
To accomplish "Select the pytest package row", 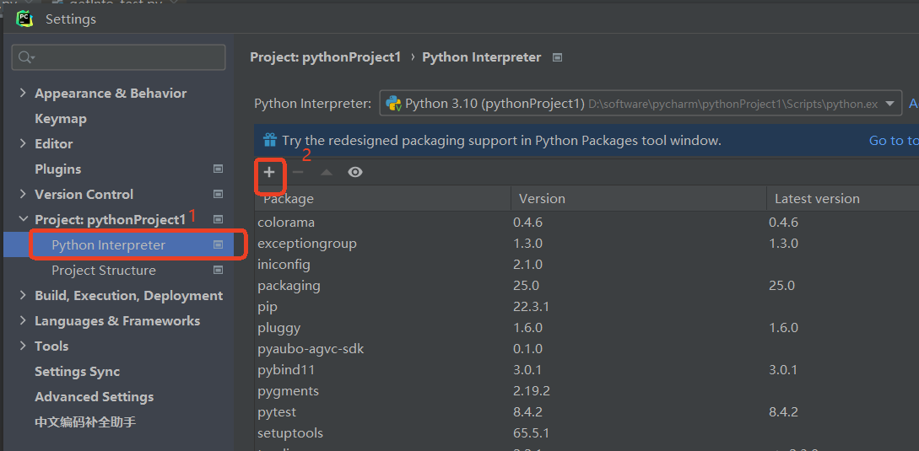I will tap(277, 412).
